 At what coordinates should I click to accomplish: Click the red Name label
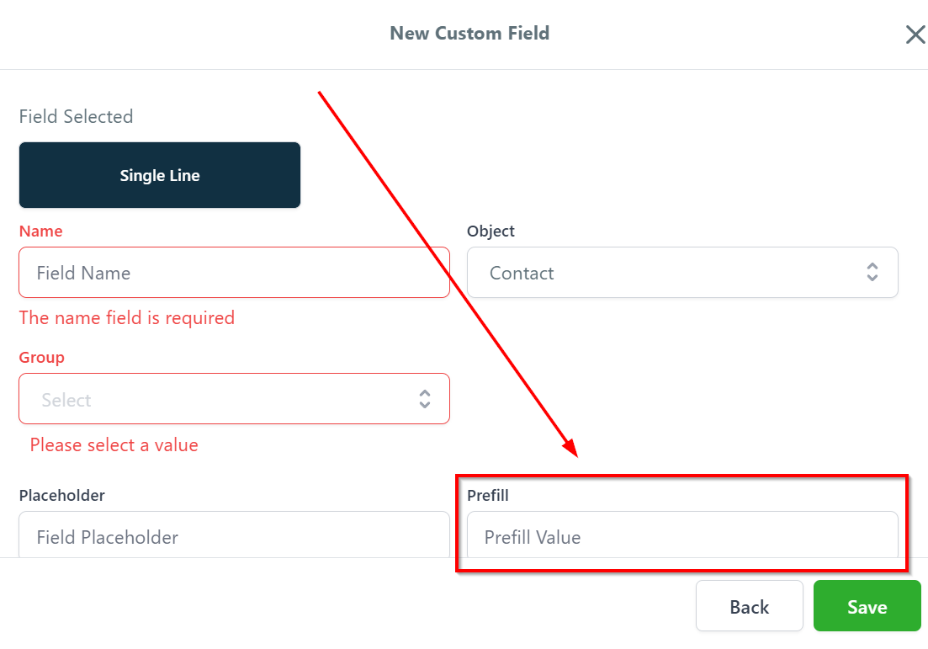pos(40,231)
